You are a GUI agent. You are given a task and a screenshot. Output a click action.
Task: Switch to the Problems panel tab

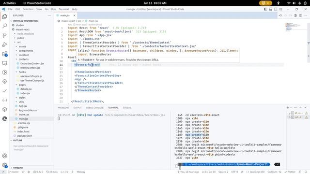click(63, 108)
